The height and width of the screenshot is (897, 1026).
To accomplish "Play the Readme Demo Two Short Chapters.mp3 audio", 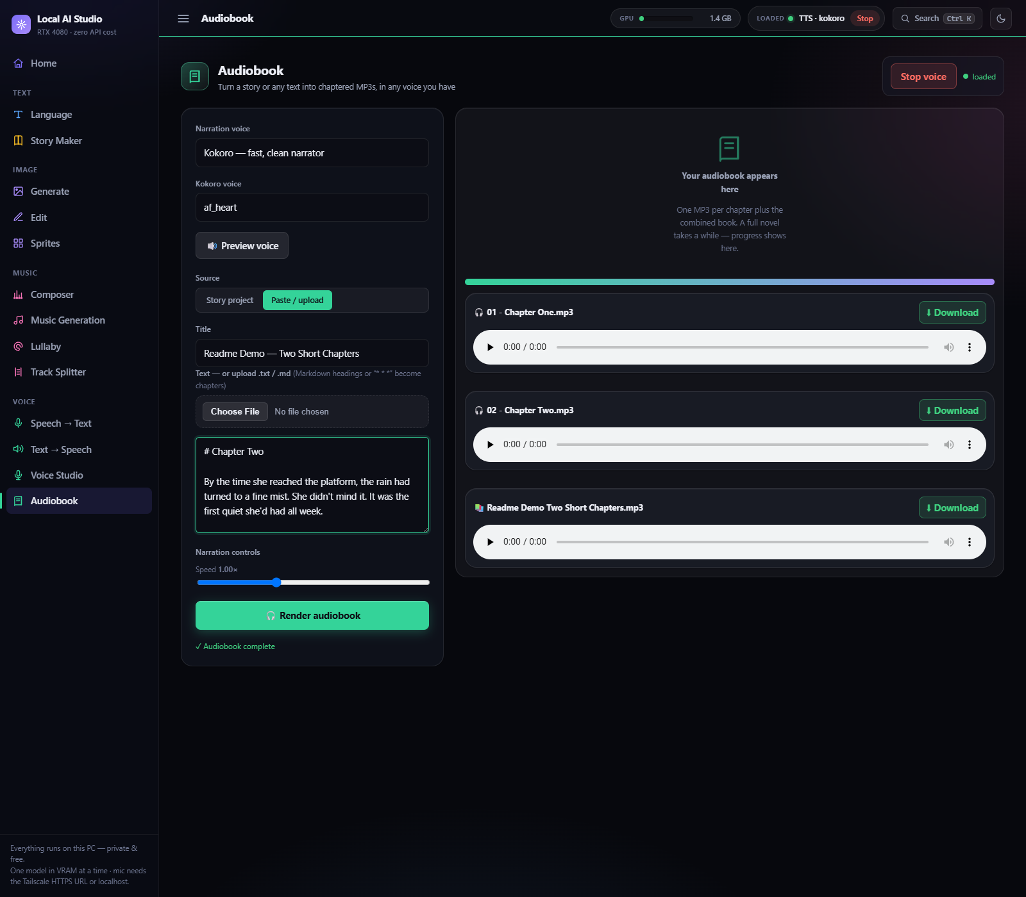I will click(x=491, y=542).
